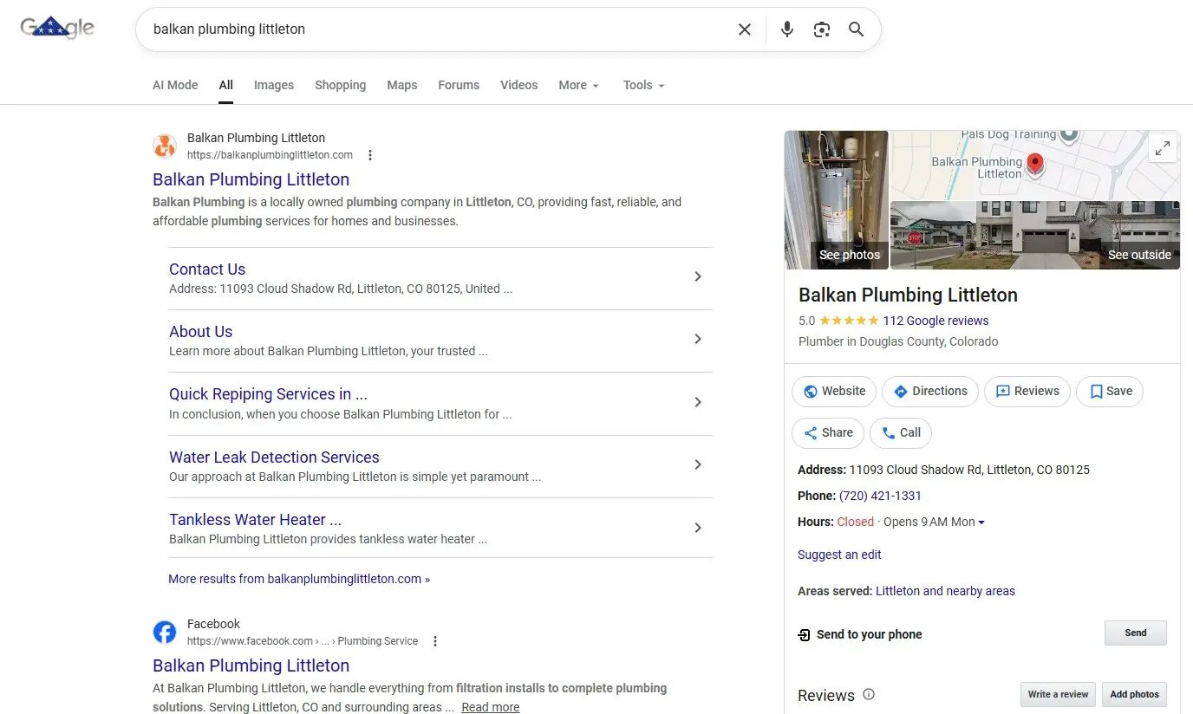The height and width of the screenshot is (714, 1193).
Task: Open the See photos thumbnail
Action: [x=837, y=200]
